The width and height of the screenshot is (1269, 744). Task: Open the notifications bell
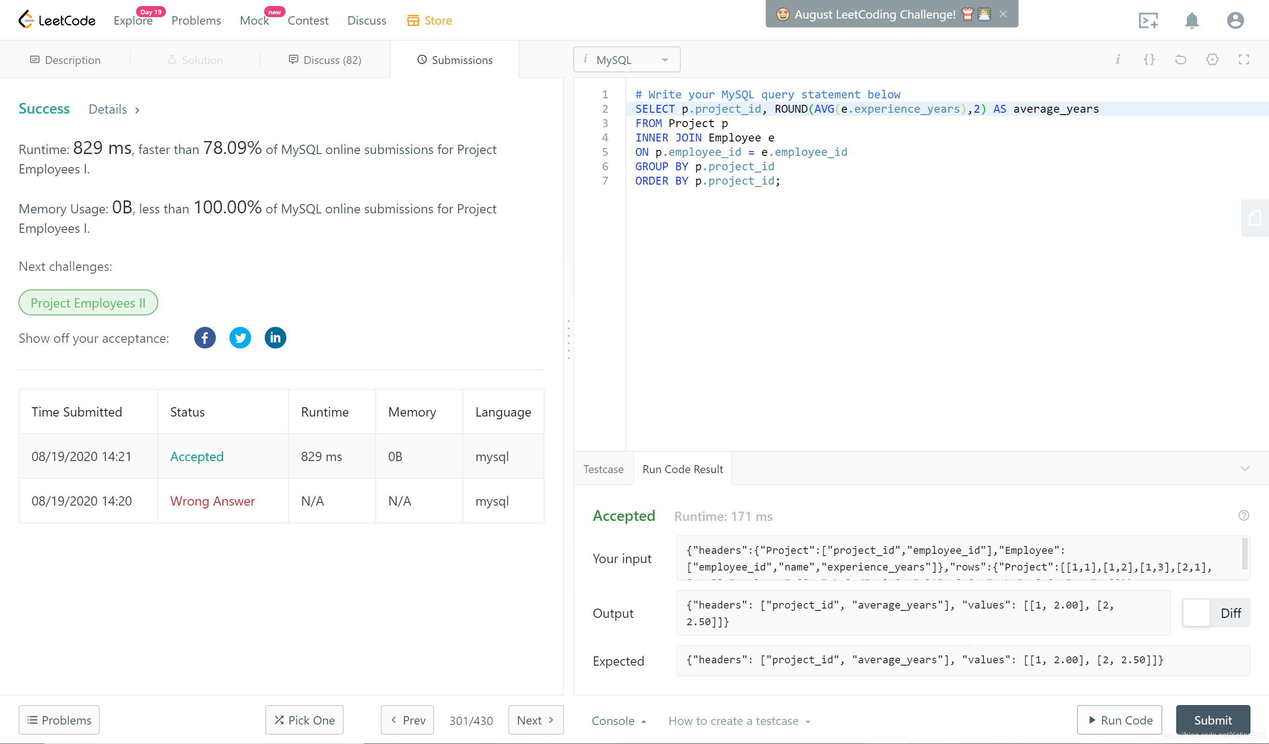click(1191, 21)
